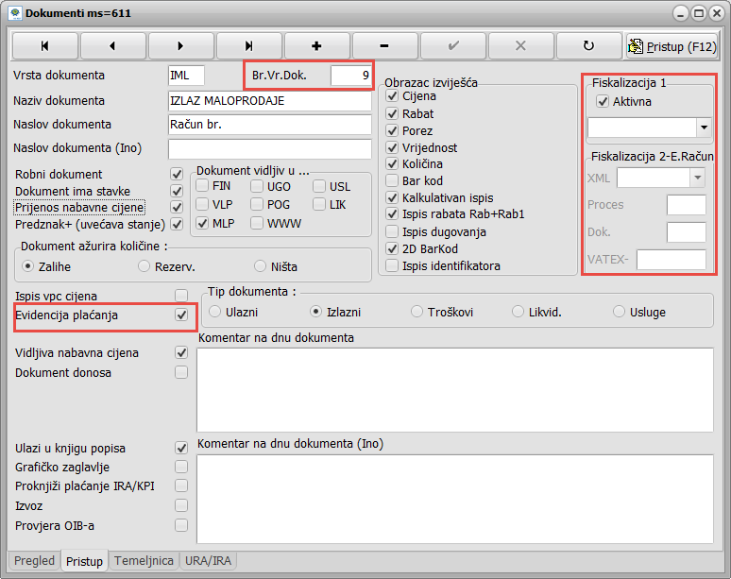
Task: Focus the Br.Vr.Dok. number field
Action: pos(350,76)
